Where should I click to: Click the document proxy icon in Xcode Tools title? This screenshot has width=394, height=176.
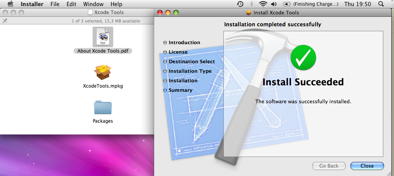(x=90, y=12)
